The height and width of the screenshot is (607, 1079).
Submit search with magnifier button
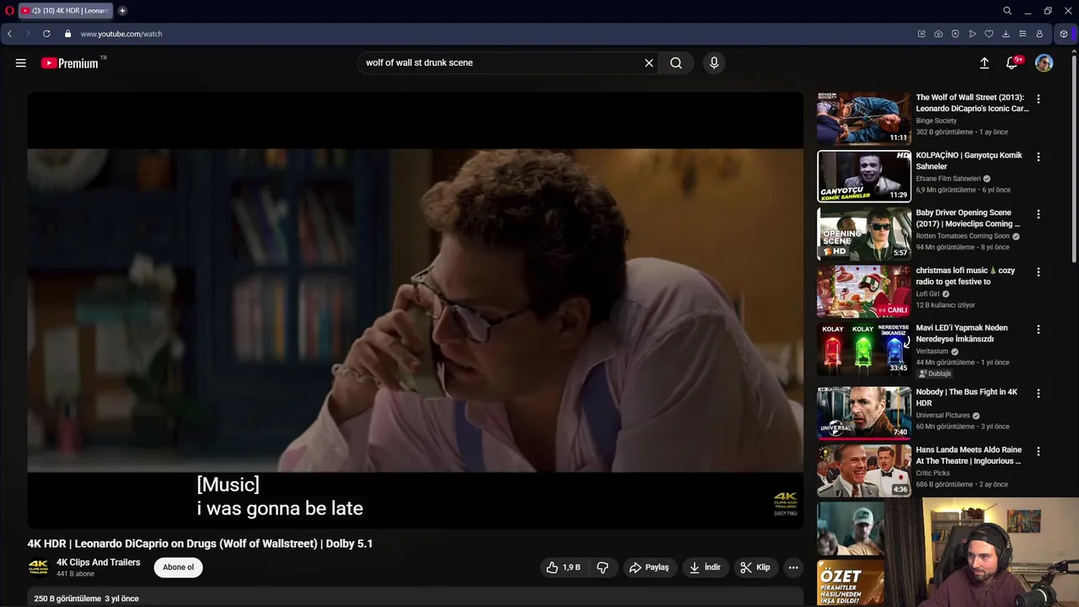[x=676, y=63]
